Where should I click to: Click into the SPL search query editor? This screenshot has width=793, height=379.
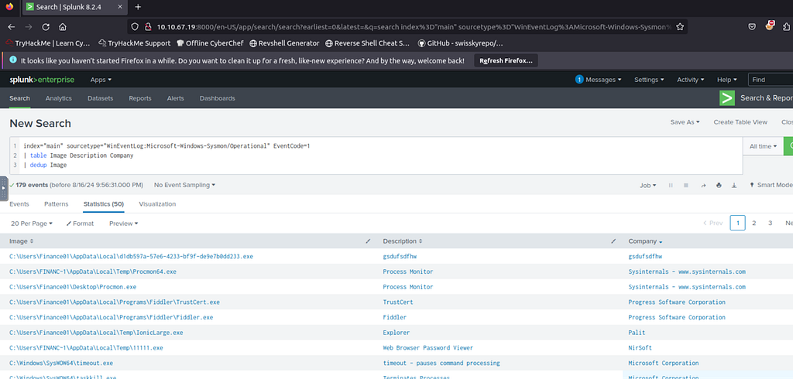pyautogui.click(x=376, y=155)
